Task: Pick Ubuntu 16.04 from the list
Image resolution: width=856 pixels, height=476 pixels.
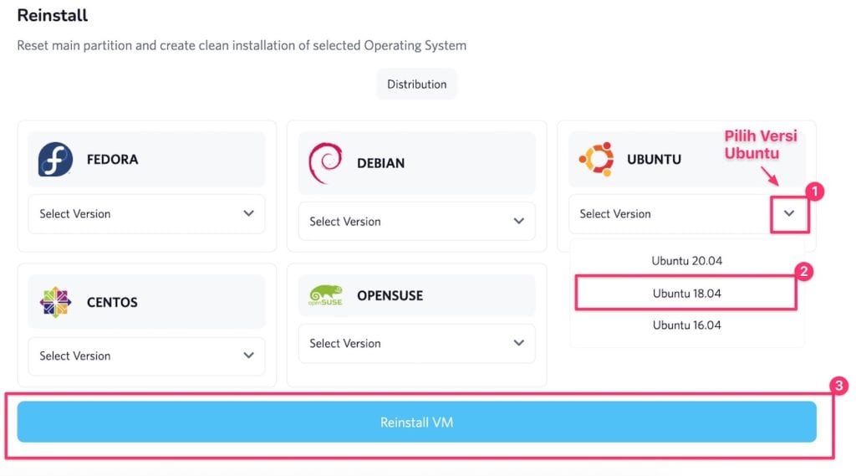Action: click(x=686, y=325)
